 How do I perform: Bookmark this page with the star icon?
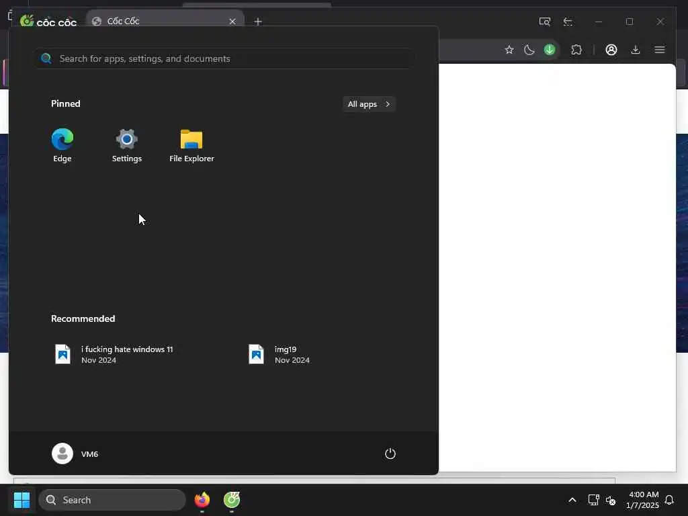click(509, 50)
